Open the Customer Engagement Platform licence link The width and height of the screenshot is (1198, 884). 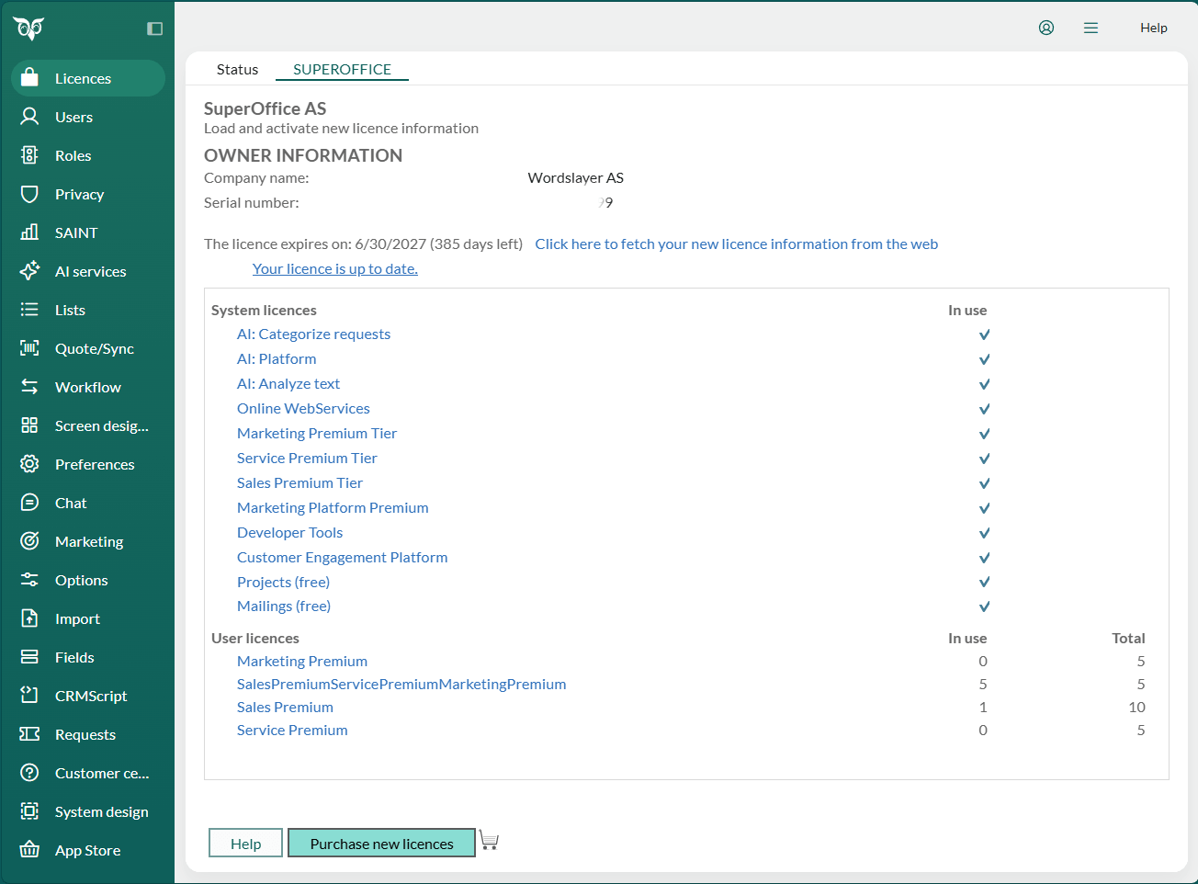(x=343, y=557)
